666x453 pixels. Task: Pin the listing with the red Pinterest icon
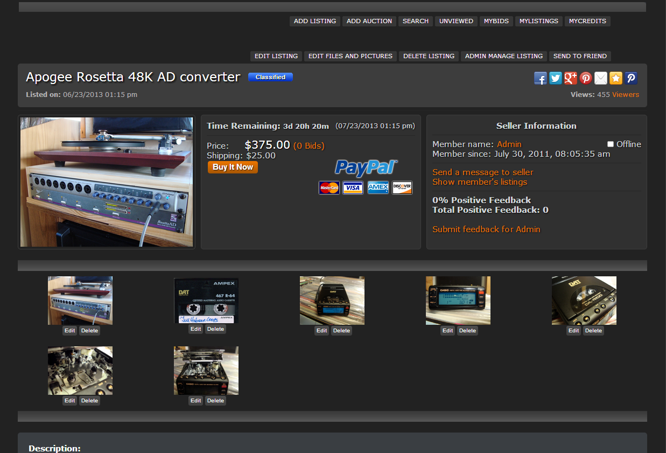(586, 78)
